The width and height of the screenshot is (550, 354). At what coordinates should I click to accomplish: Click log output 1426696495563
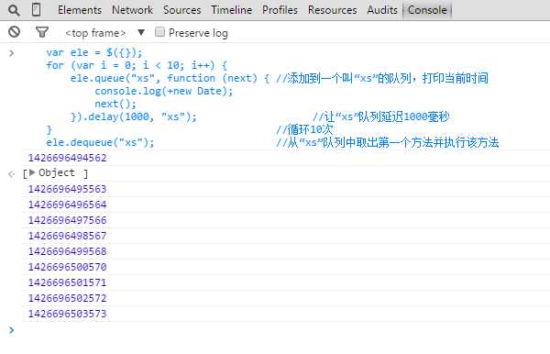tap(67, 189)
